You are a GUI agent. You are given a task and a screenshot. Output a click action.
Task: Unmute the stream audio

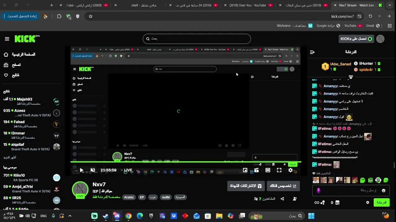pyautogui.click(x=93, y=170)
